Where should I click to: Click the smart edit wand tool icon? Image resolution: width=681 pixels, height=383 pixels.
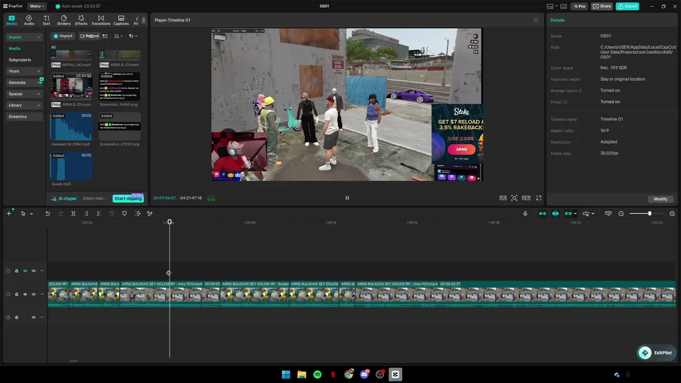(150, 213)
